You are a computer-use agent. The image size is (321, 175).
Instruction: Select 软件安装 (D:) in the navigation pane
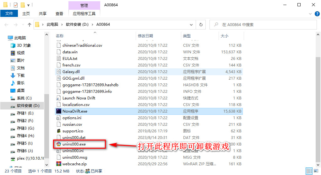click(28, 106)
